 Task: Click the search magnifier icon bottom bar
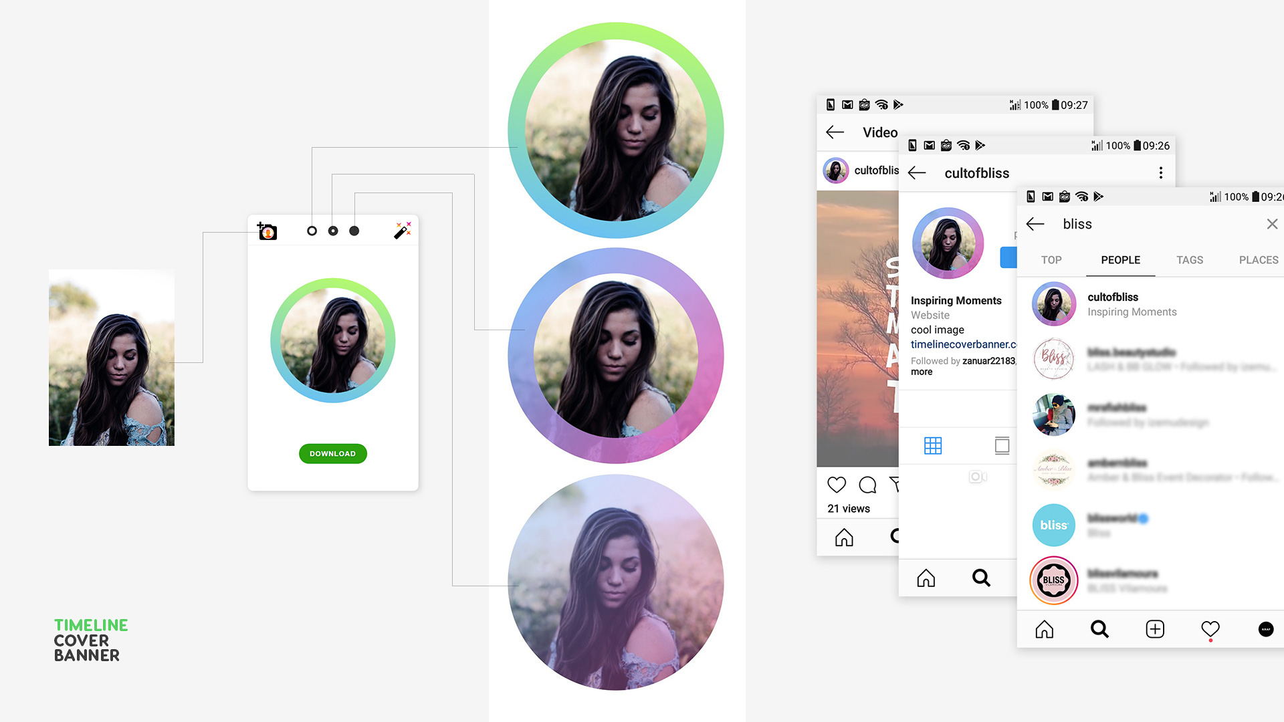pos(1098,628)
